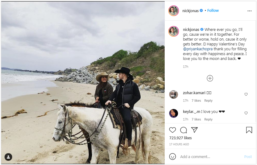Open comments via the speech bubble icon
Screen dimensions: 257x165
tap(183, 130)
